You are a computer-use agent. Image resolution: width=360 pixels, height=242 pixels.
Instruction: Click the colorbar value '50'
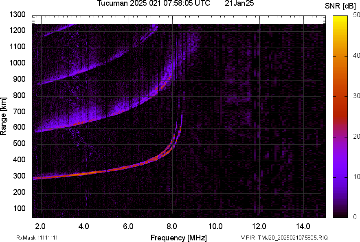point(356,15)
